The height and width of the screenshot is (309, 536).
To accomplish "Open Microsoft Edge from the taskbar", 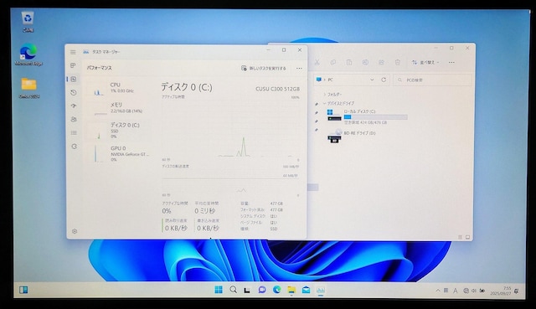I will (x=276, y=290).
